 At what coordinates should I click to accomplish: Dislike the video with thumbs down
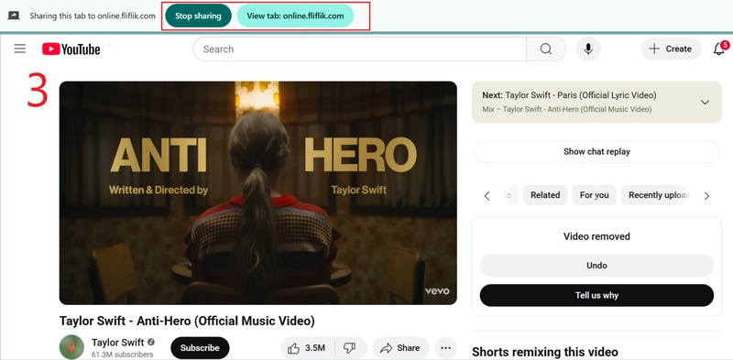point(350,348)
